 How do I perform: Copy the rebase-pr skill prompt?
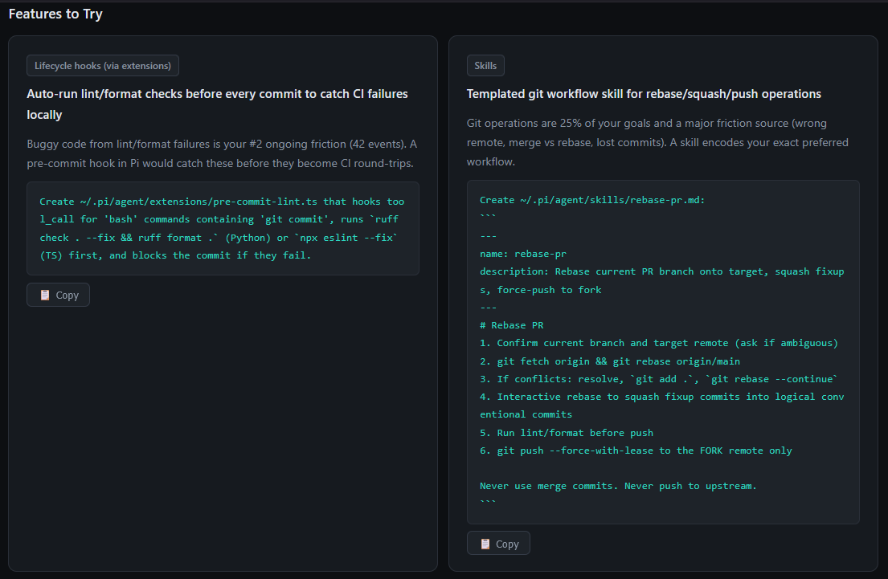498,544
